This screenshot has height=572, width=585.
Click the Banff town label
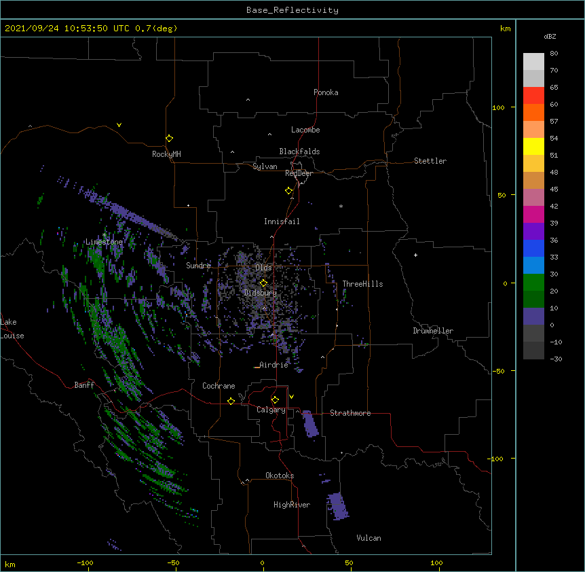click(84, 385)
